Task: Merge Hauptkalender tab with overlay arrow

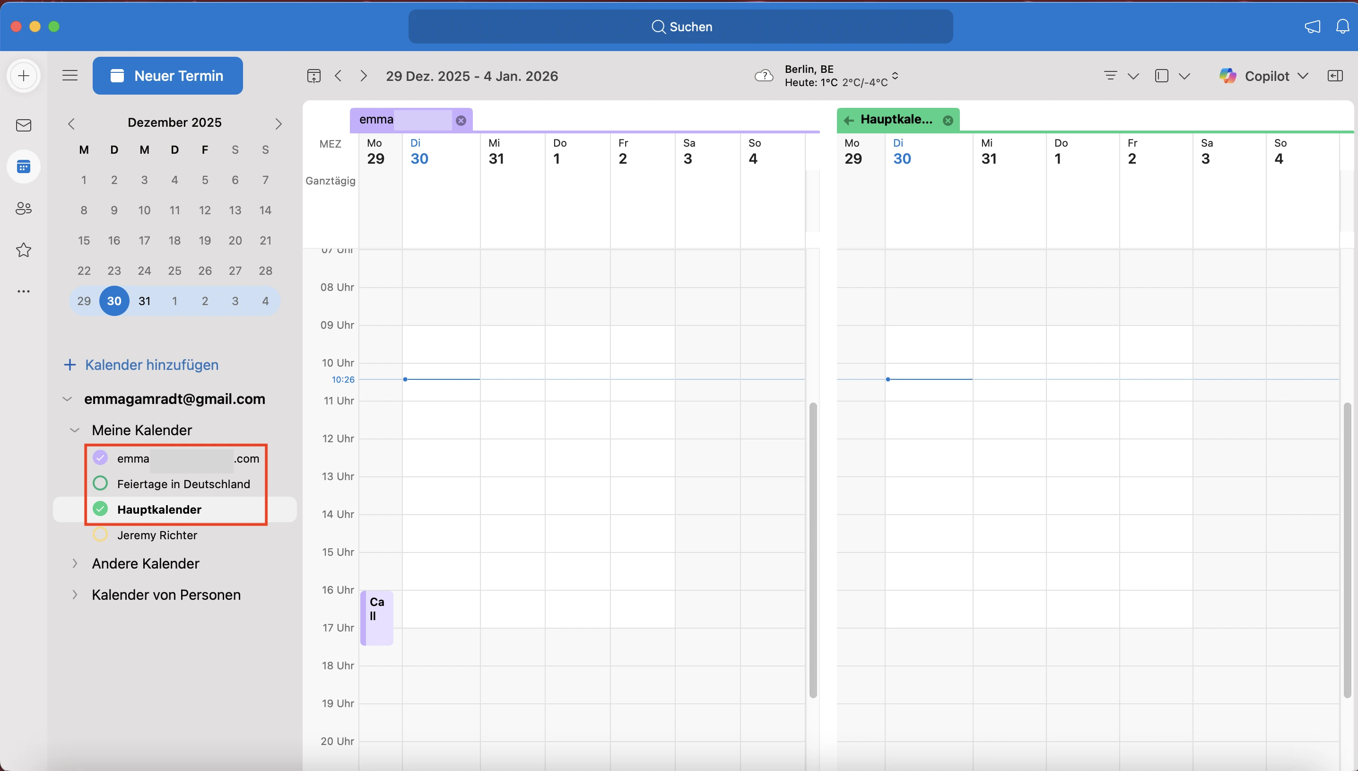Action: (x=849, y=120)
